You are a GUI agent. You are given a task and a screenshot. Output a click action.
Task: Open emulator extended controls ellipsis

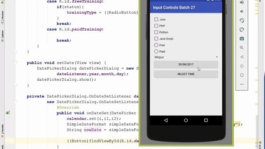tap(242, 84)
